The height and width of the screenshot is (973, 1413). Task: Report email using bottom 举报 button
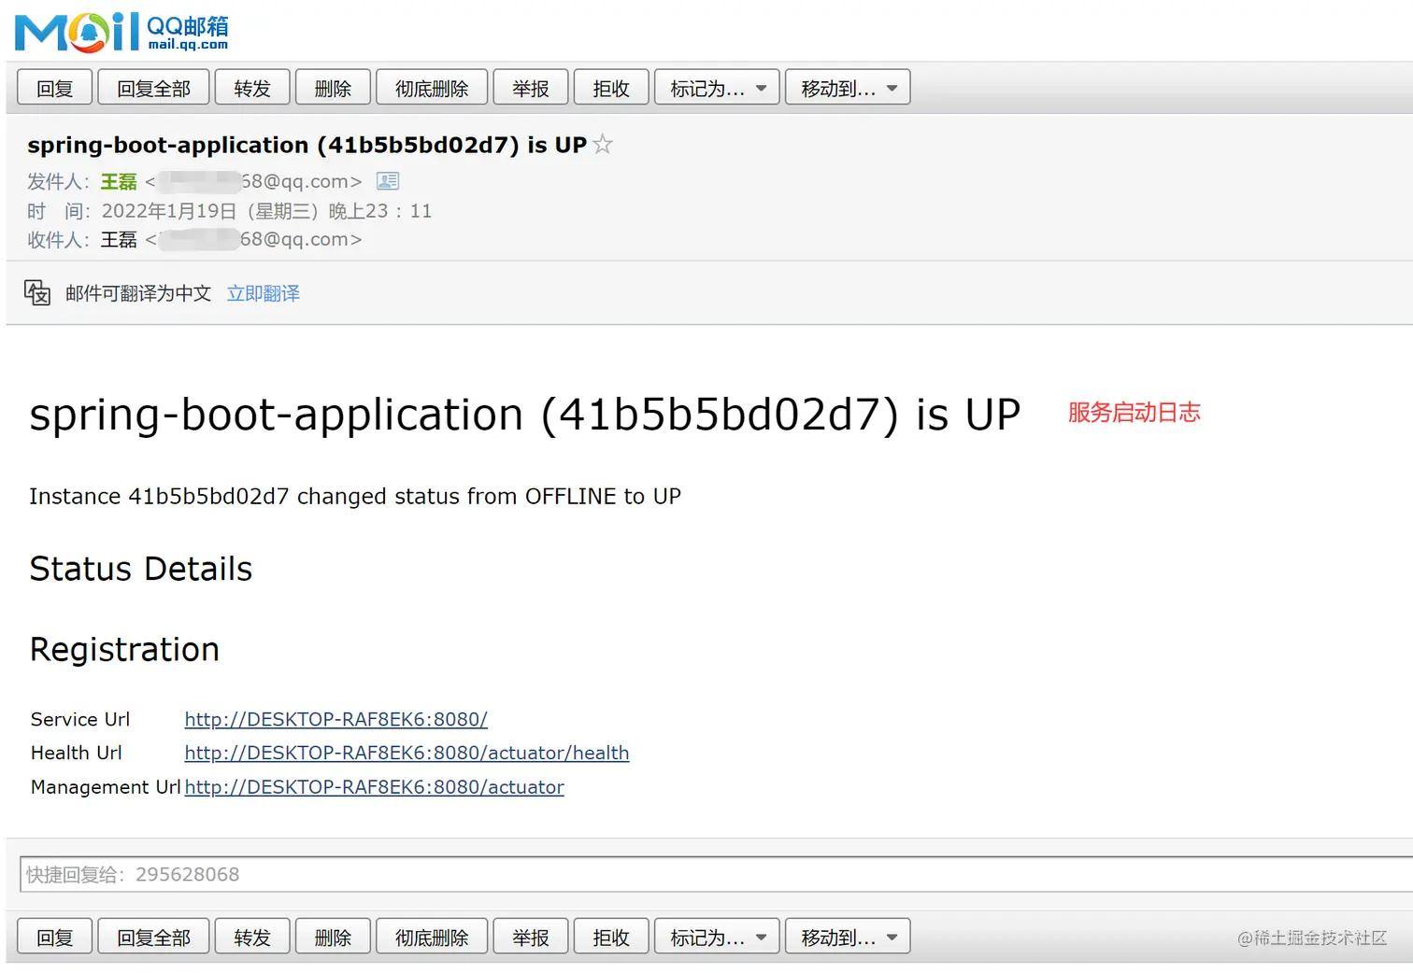[x=531, y=937]
